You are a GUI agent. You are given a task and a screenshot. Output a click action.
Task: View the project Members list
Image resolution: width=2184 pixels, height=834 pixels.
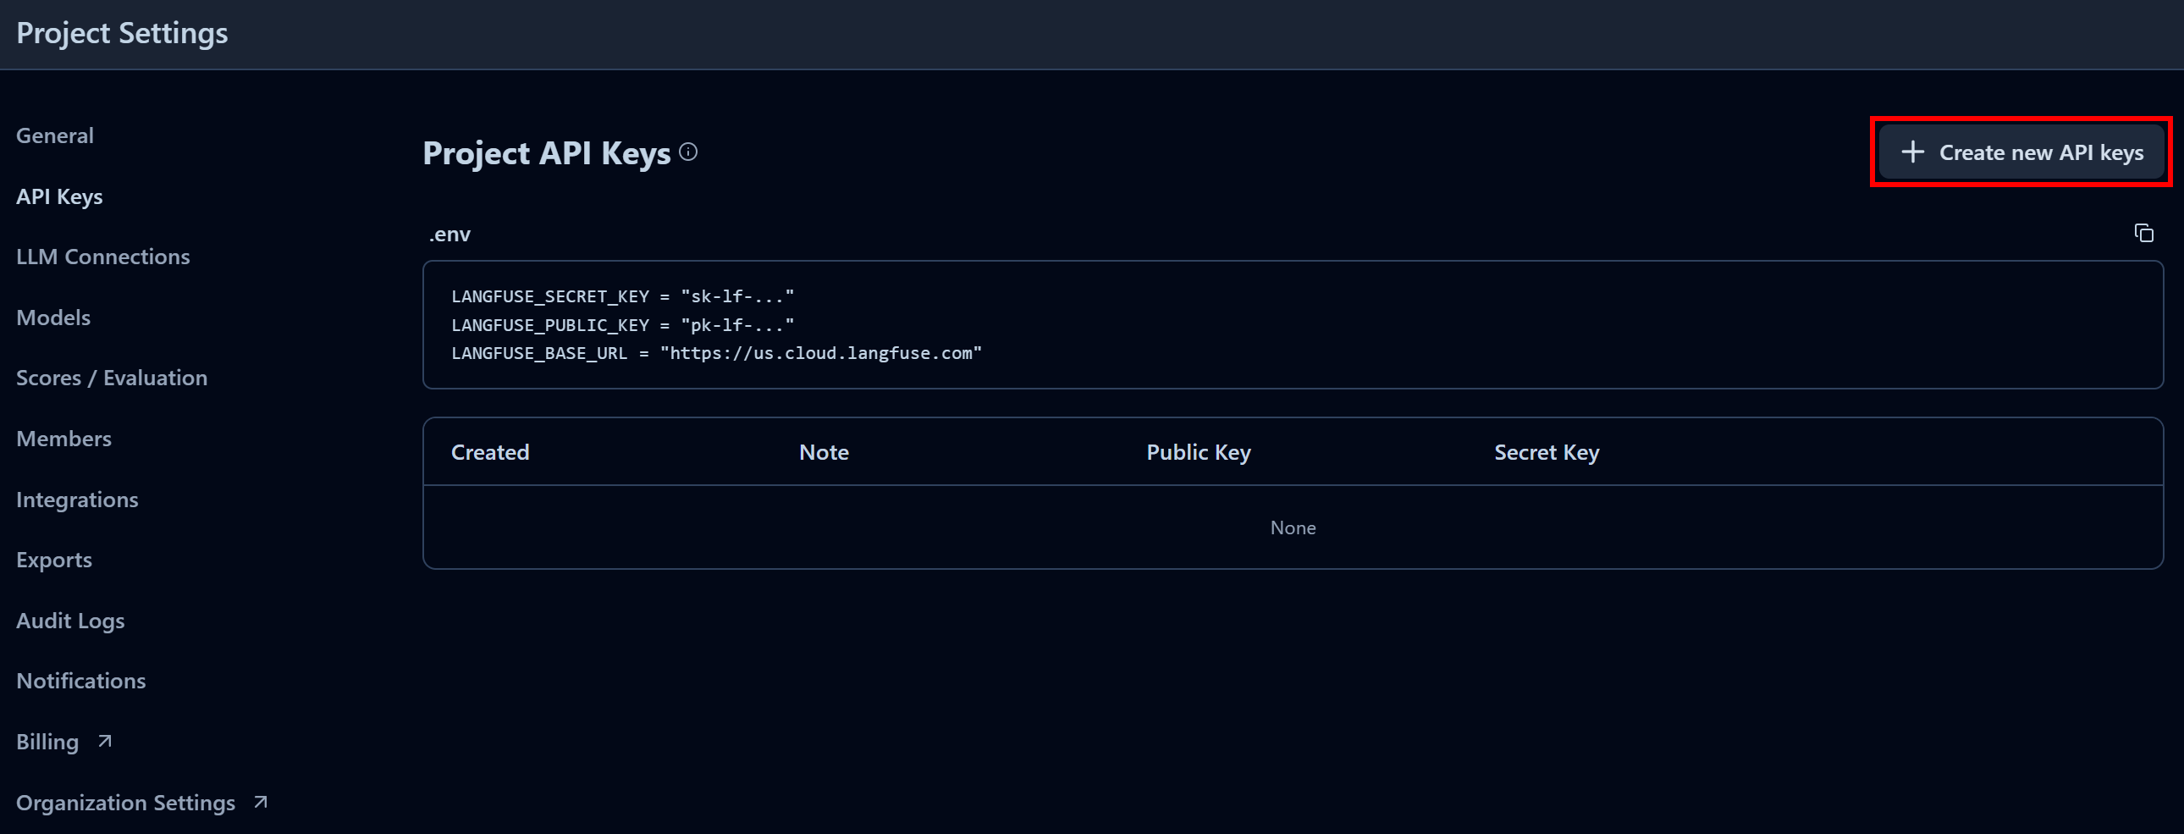coord(63,438)
